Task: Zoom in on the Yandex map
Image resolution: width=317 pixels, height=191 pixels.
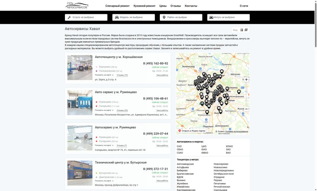Action: [246, 80]
